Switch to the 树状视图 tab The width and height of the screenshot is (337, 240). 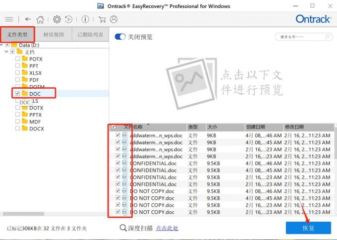54,35
